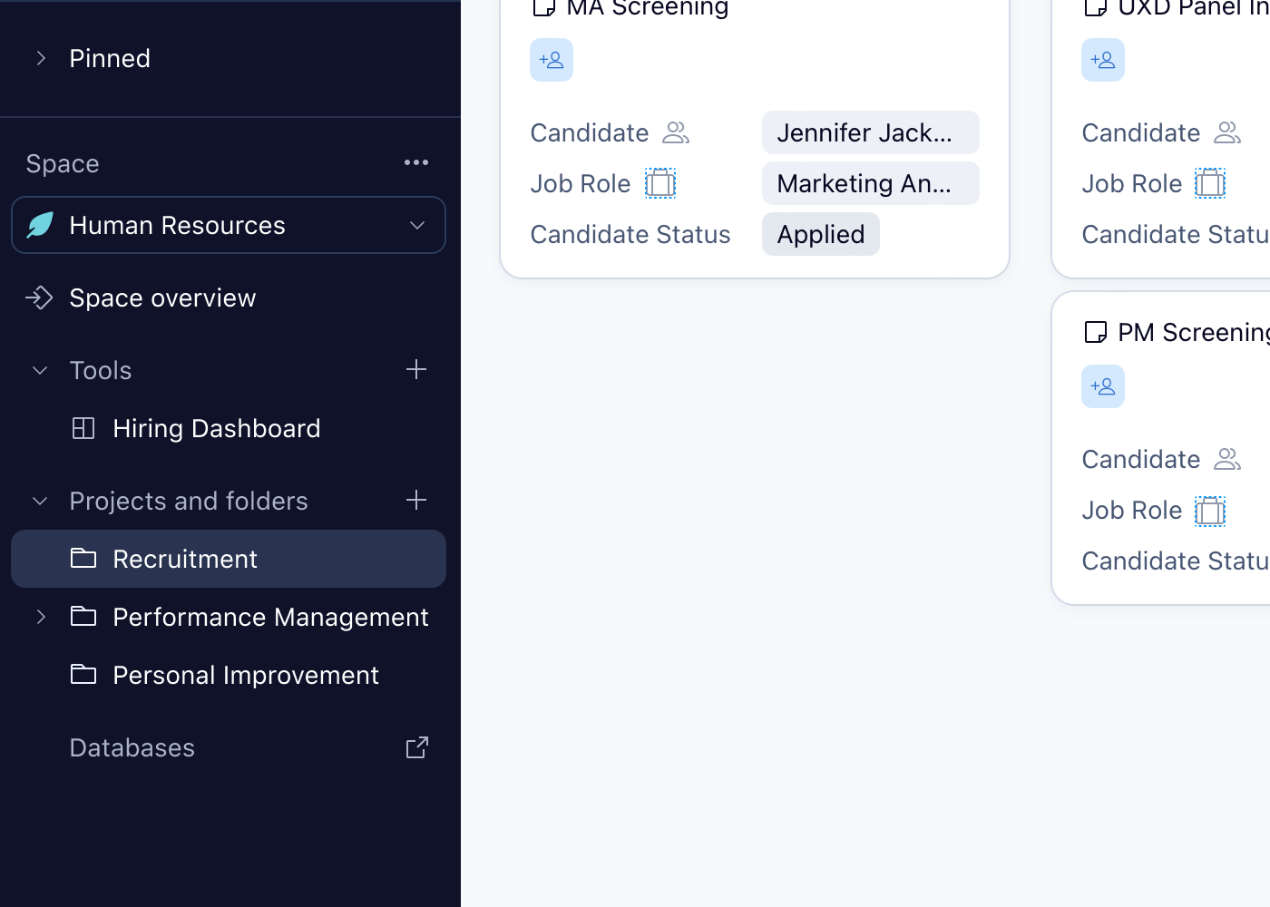Screen dimensions: 1270x907
Task: Click Candidate Status label in PM Screening card
Action: [1176, 561]
